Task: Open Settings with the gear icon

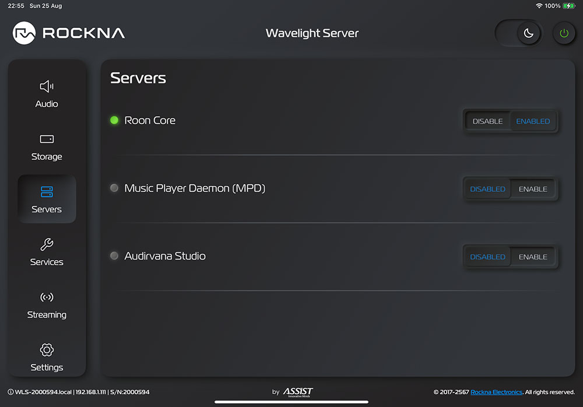Action: point(47,350)
